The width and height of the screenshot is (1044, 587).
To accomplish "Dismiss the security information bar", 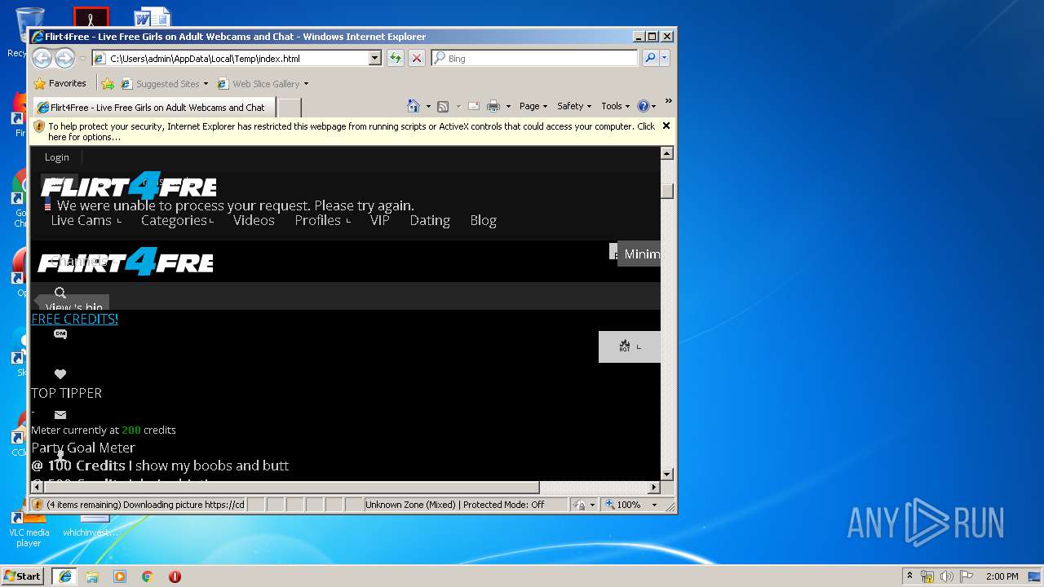I will pyautogui.click(x=666, y=126).
